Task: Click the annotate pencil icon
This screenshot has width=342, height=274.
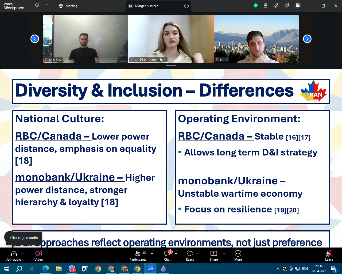Action: [x=276, y=6]
